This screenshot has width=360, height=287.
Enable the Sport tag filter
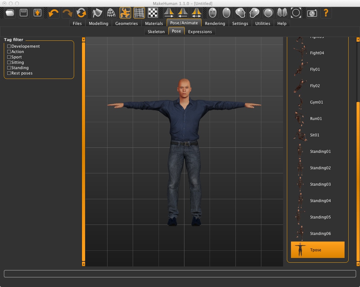click(9, 57)
